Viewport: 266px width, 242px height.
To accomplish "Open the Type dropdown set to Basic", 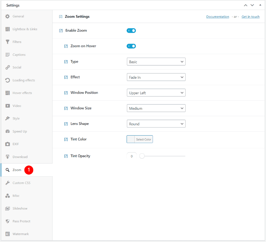I will pos(156,62).
